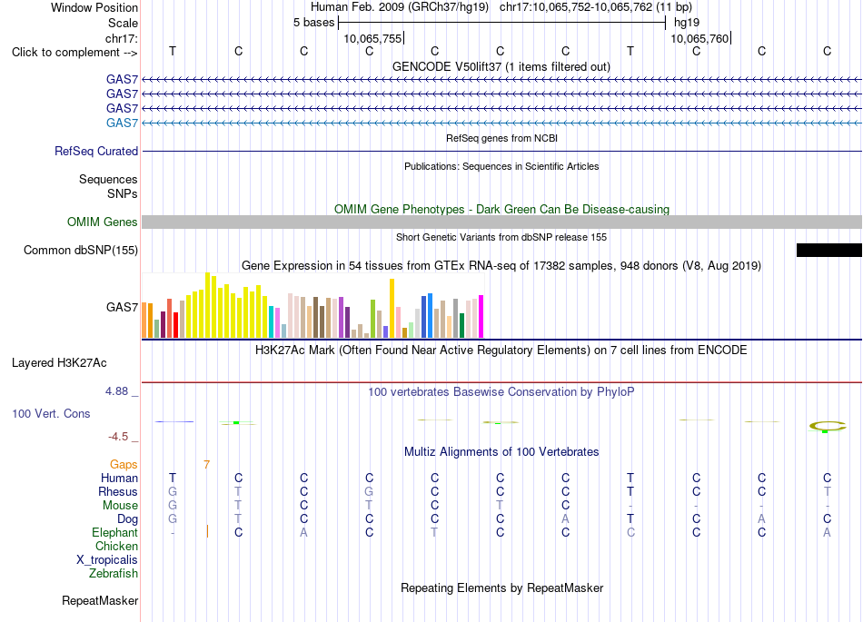The image size is (863, 622).
Task: Click the G base in Dog row
Action: [x=173, y=518]
